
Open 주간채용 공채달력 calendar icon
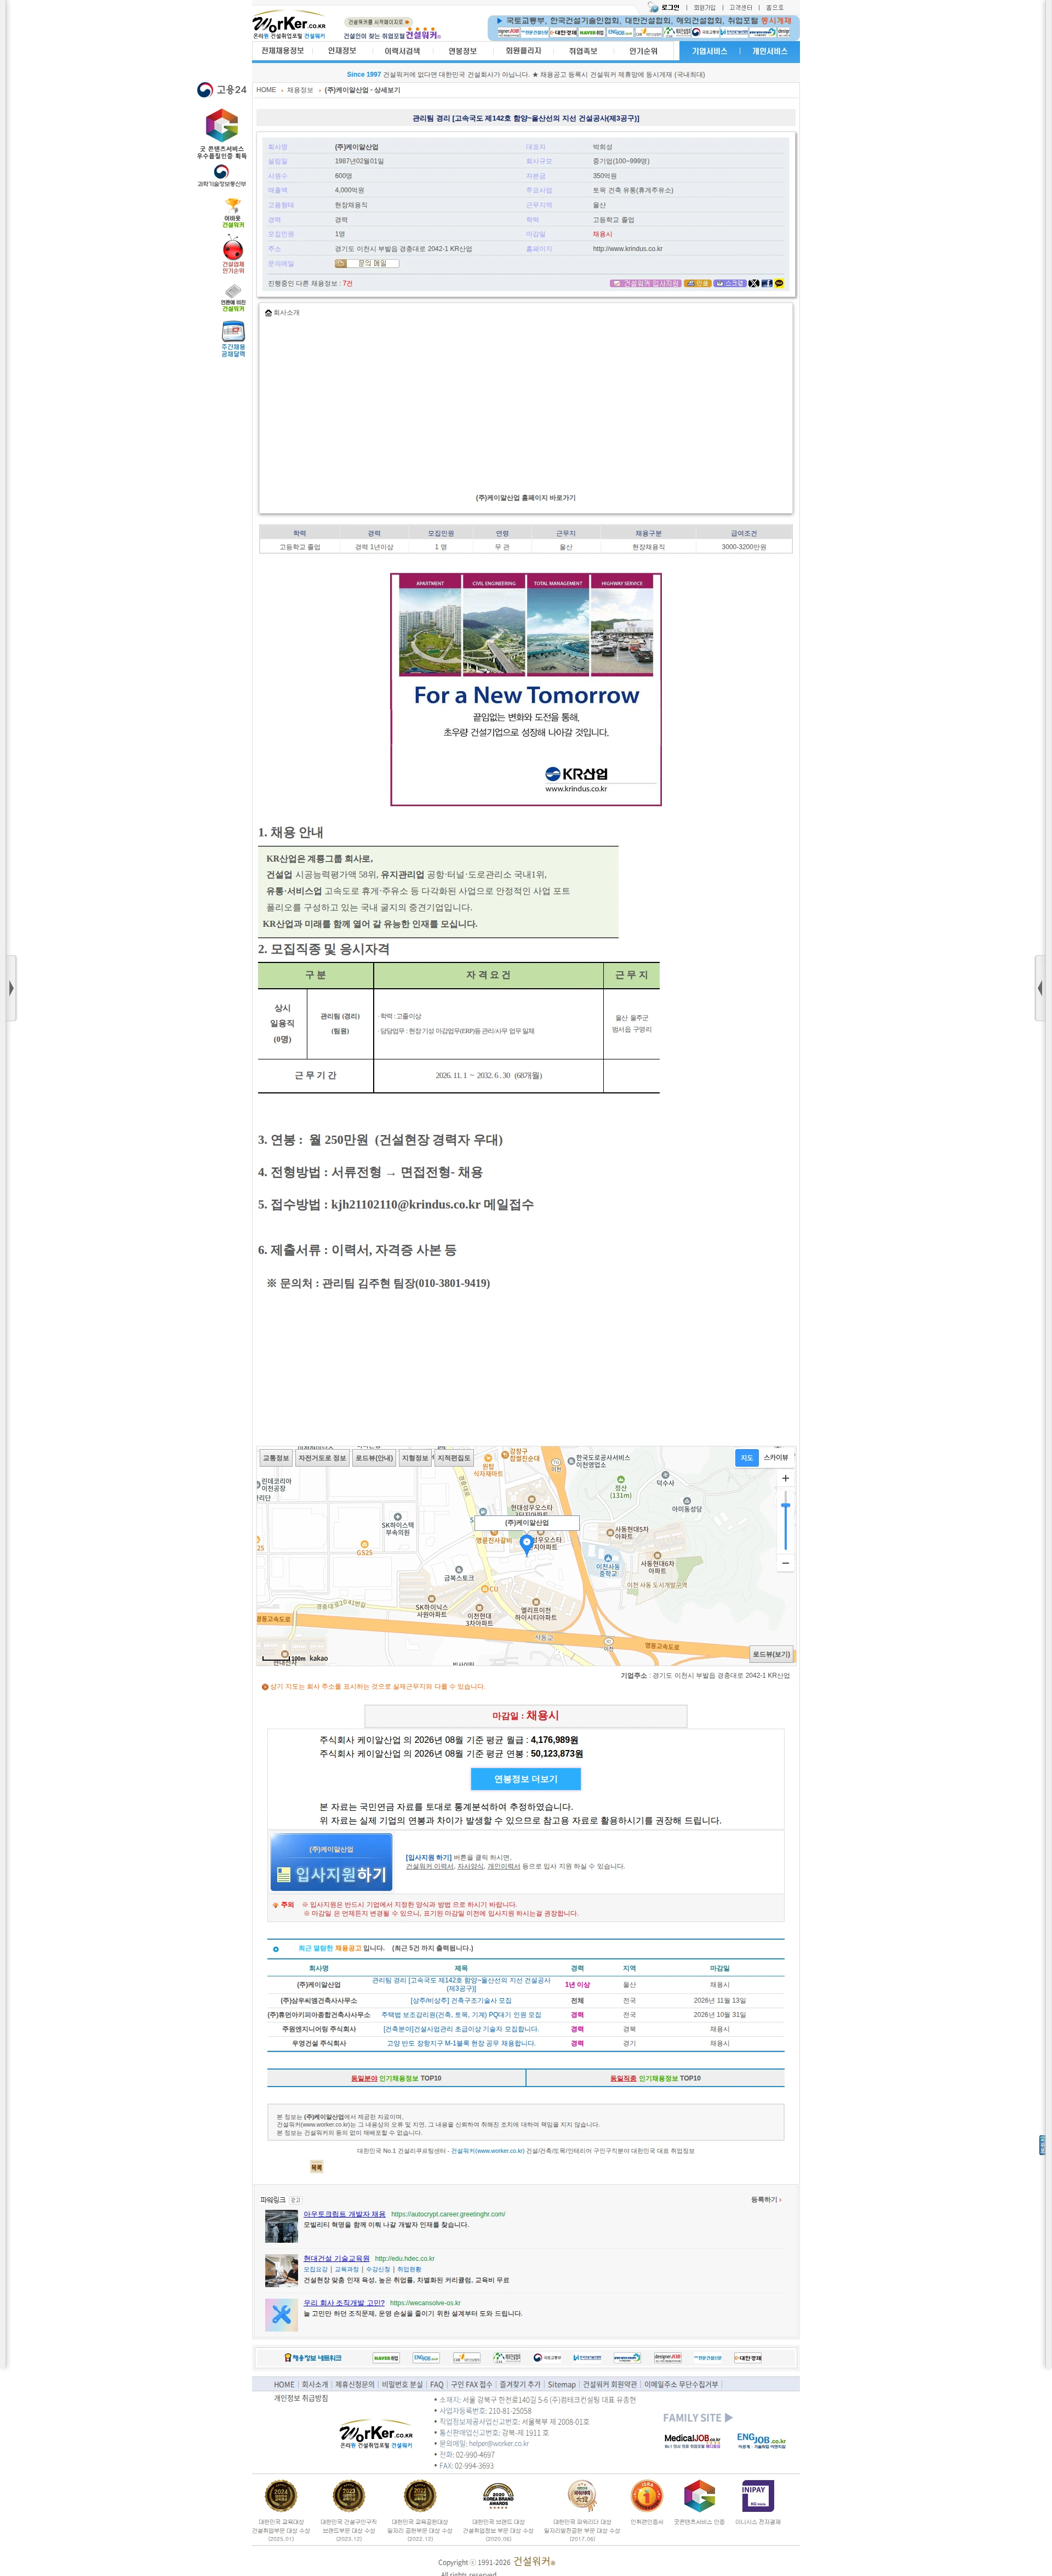(x=233, y=339)
